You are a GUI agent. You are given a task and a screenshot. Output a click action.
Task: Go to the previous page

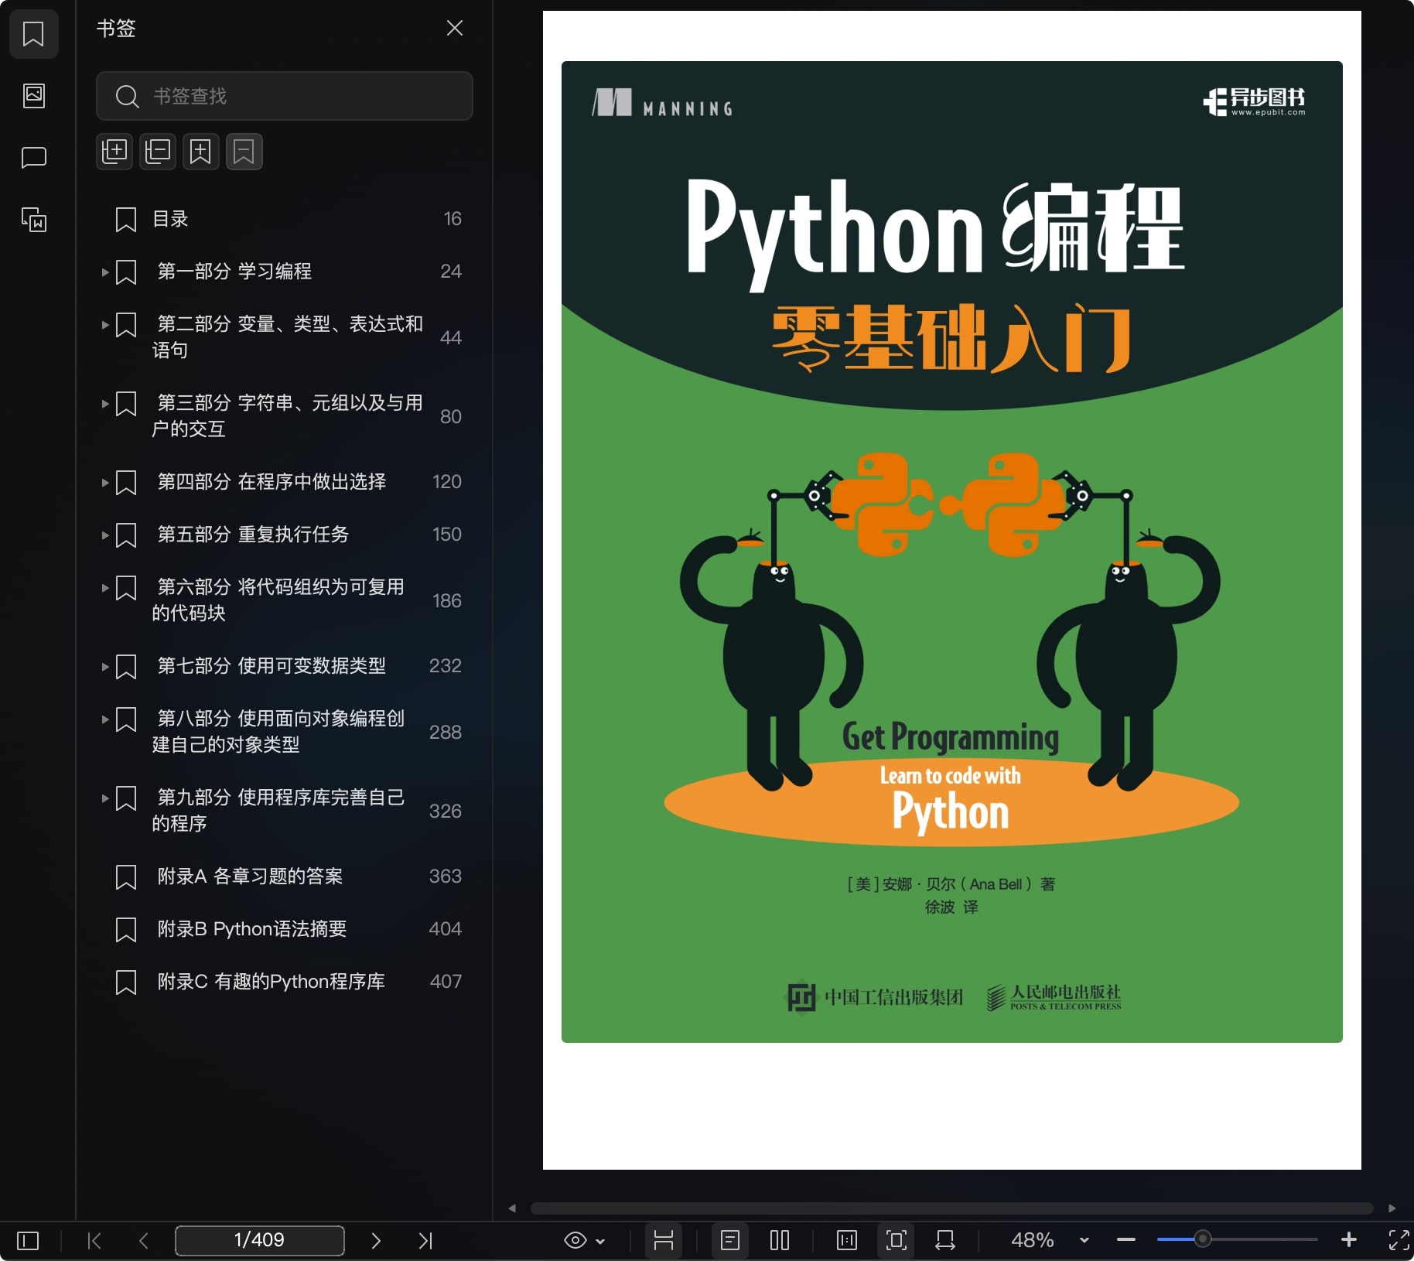click(143, 1241)
